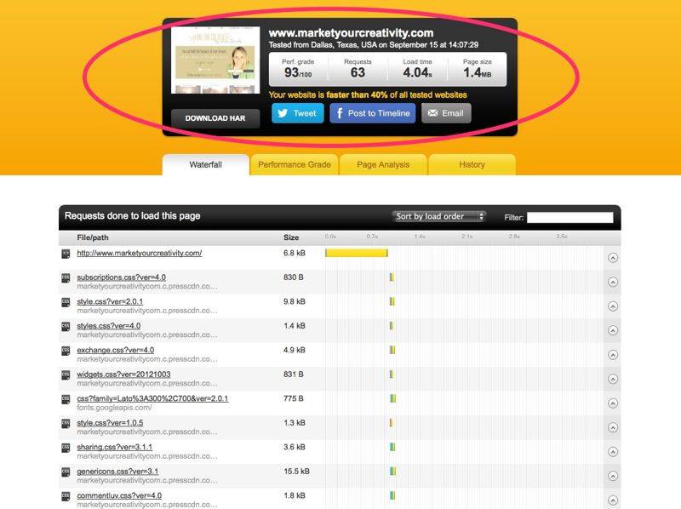
Task: Click Post to Timeline Facebook button
Action: [x=372, y=113]
